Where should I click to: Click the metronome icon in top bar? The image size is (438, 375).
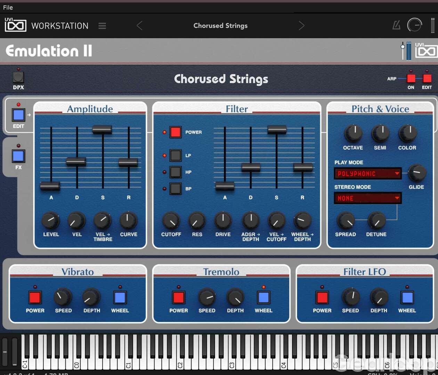pyautogui.click(x=396, y=25)
